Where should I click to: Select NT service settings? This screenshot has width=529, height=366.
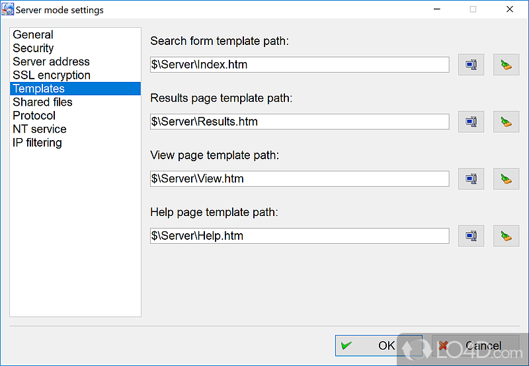pyautogui.click(x=75, y=129)
